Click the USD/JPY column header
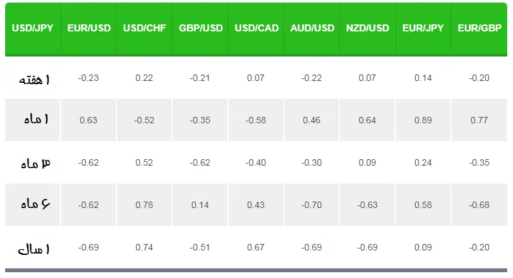 [33, 28]
